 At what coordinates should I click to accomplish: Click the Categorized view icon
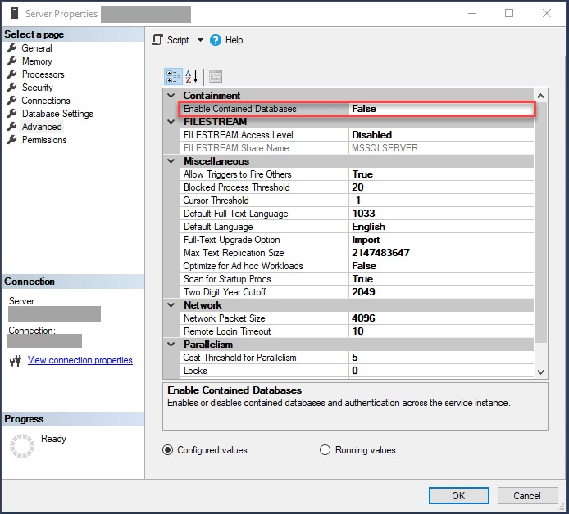(x=173, y=76)
